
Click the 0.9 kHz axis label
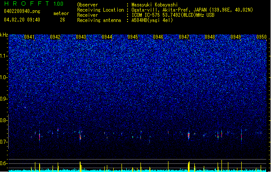pos(4,99)
